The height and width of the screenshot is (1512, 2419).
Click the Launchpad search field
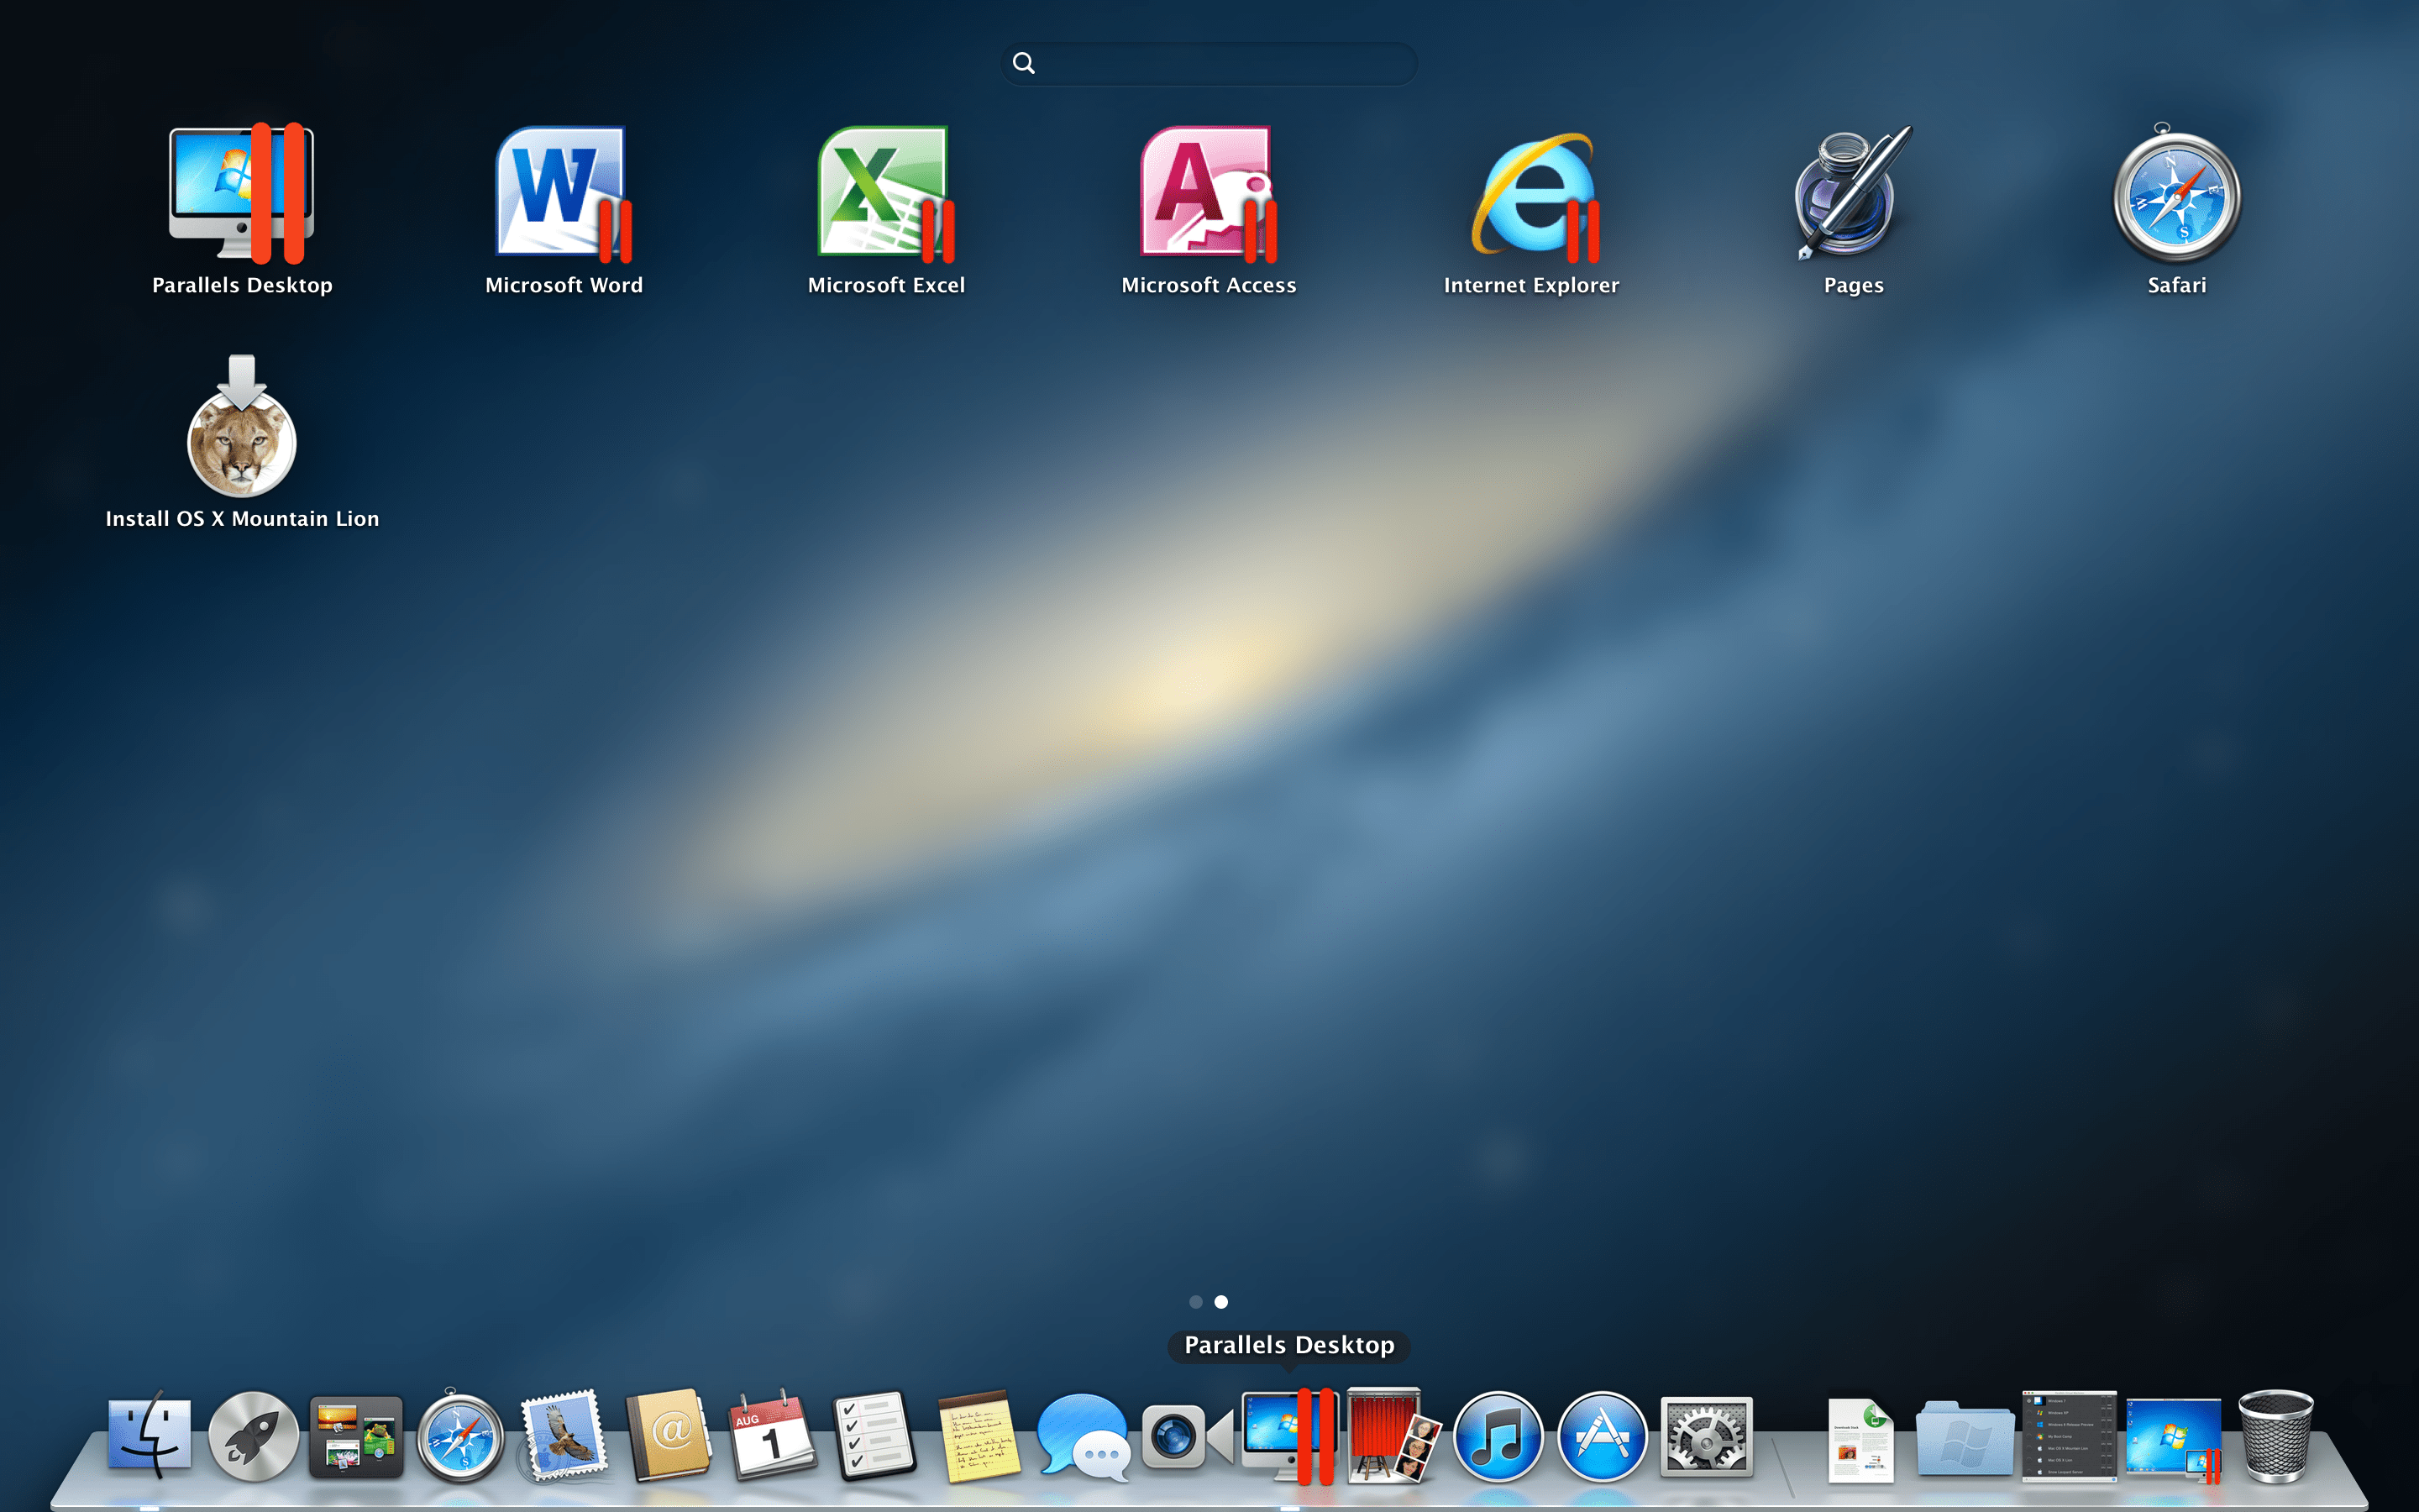(x=1208, y=63)
